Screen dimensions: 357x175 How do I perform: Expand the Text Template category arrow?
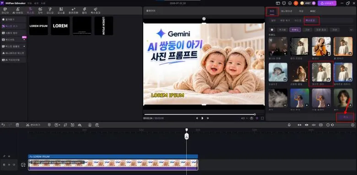pyautogui.click(x=24, y=46)
